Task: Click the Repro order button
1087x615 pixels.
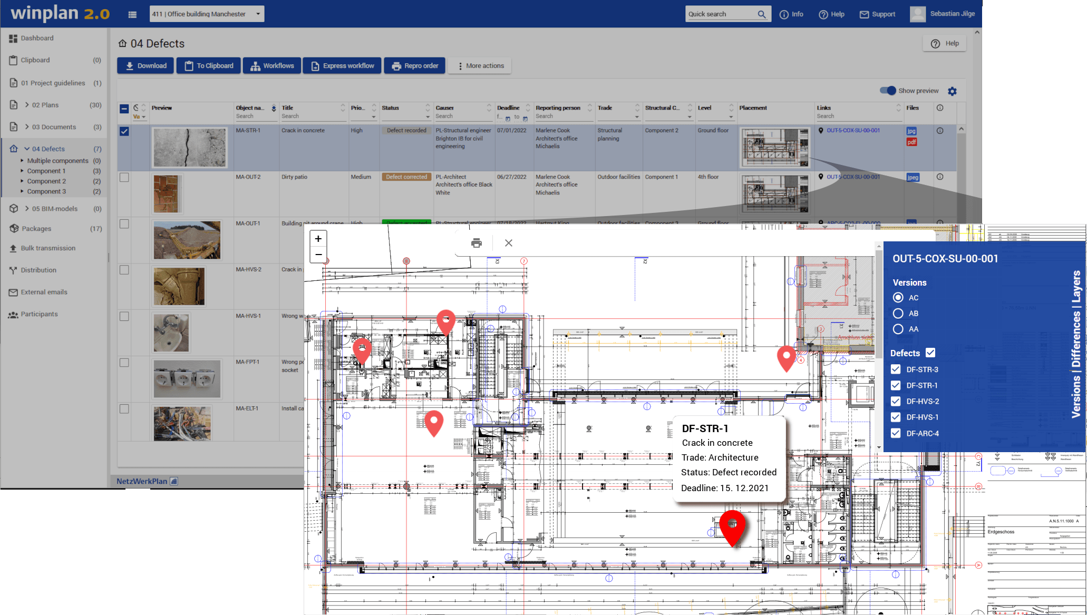Action: [x=415, y=66]
